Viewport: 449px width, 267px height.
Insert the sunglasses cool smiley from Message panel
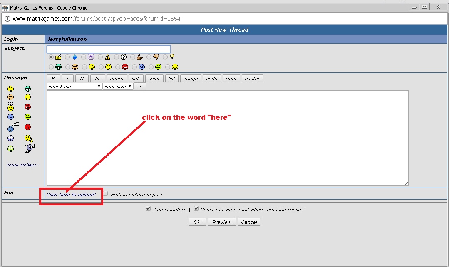10,97
